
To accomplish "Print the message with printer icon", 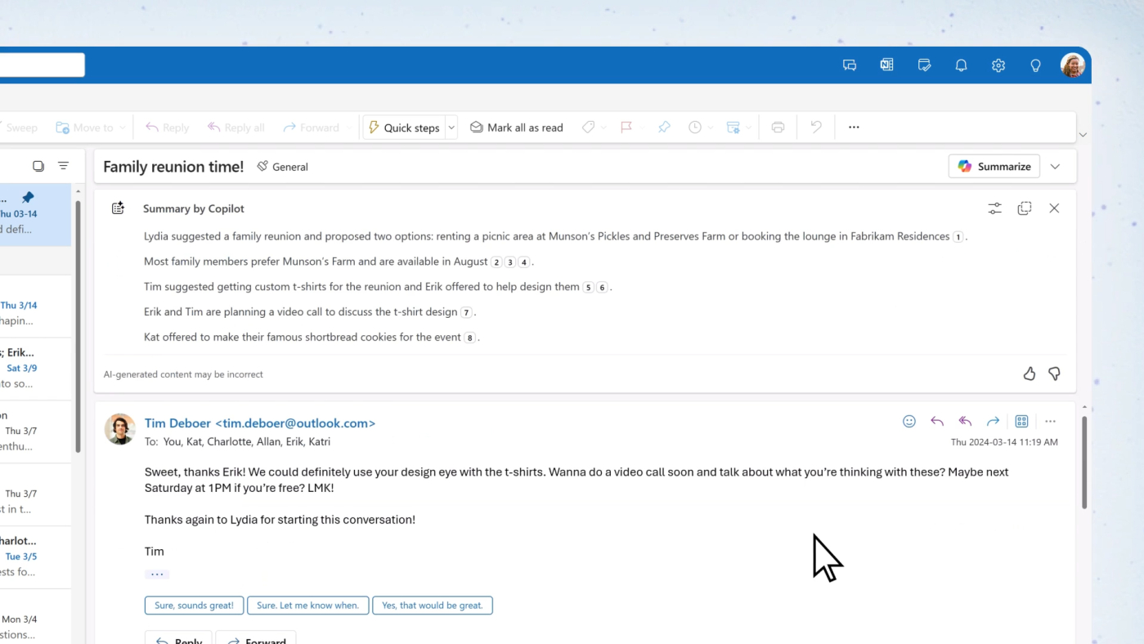I will tap(778, 127).
